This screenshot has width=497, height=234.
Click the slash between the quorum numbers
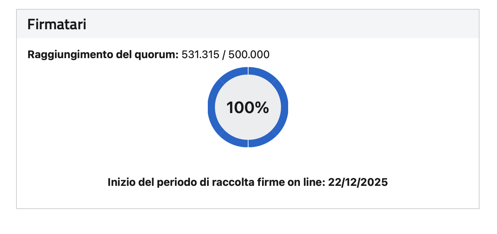point(224,55)
